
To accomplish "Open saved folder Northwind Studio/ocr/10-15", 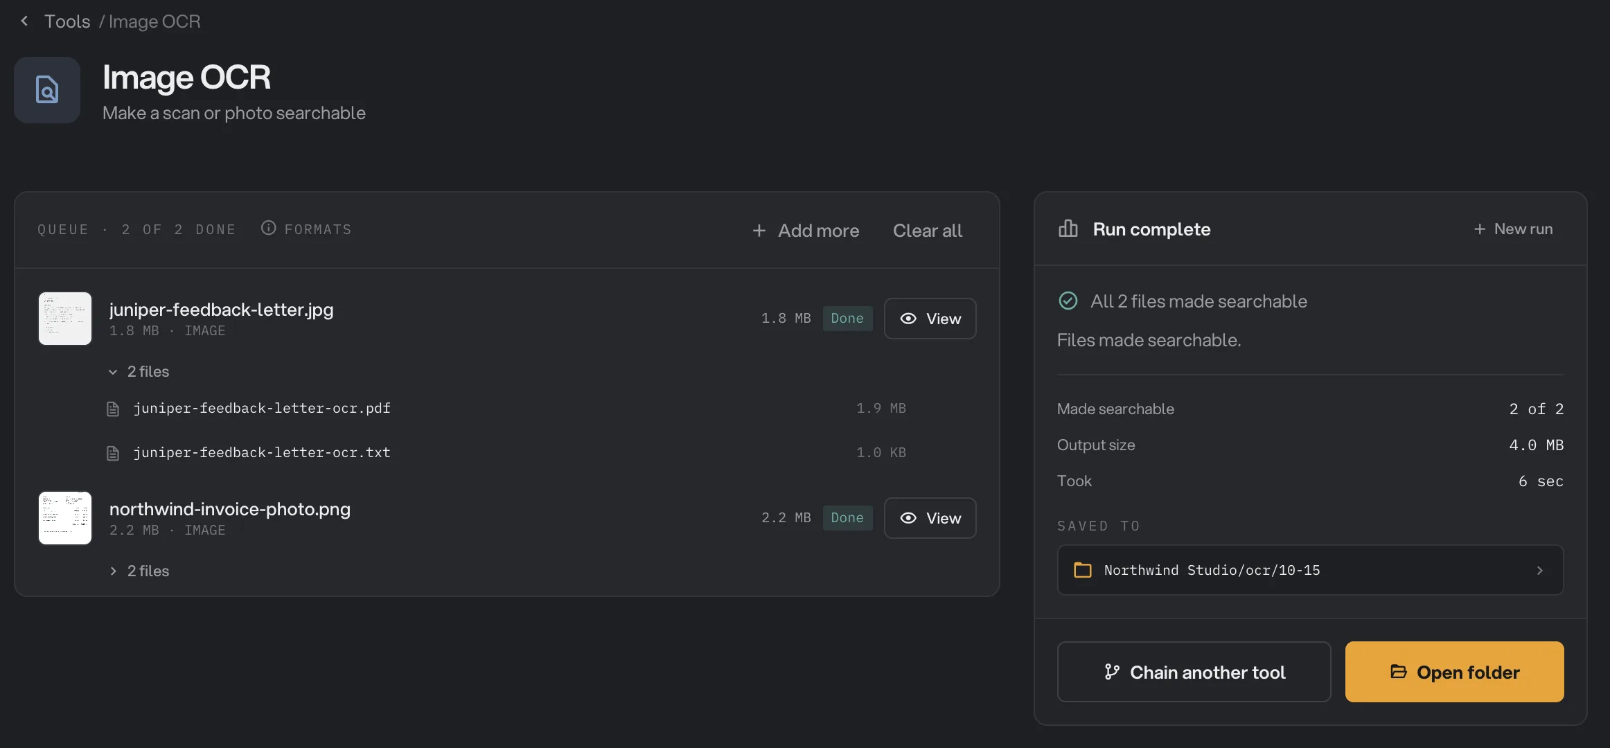I will click(1311, 570).
